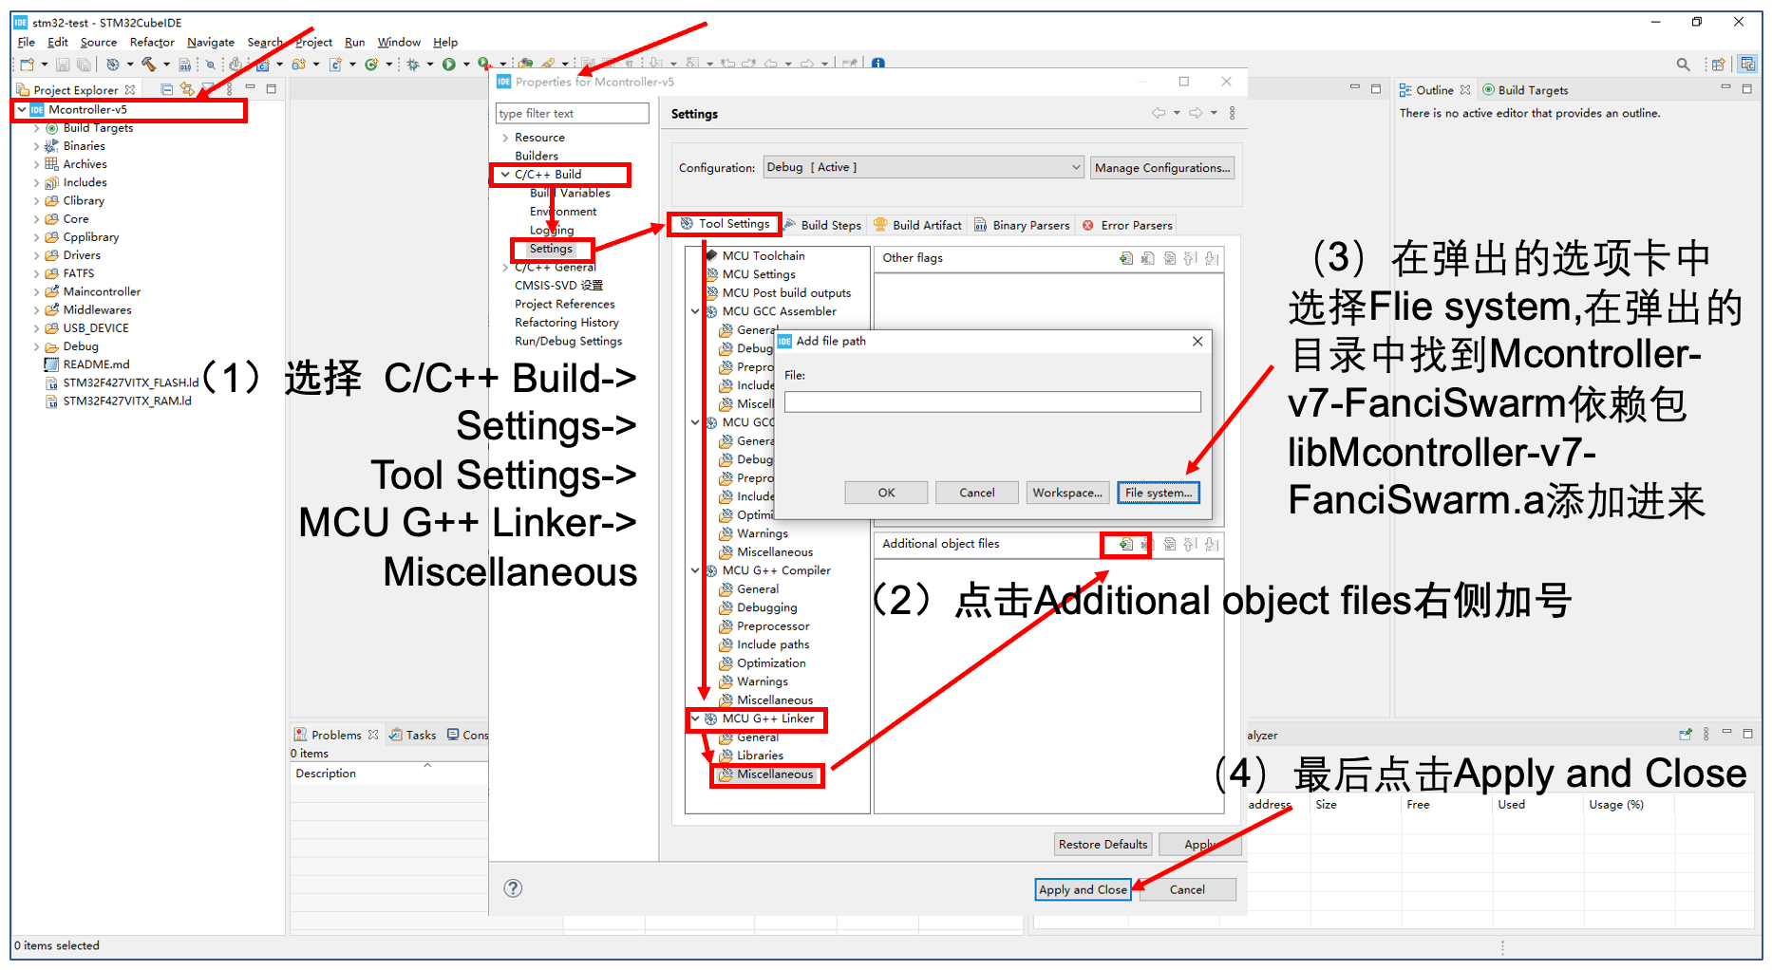The width and height of the screenshot is (1772, 970).
Task: Click the forward arrow in Settings header
Action: (x=1196, y=113)
